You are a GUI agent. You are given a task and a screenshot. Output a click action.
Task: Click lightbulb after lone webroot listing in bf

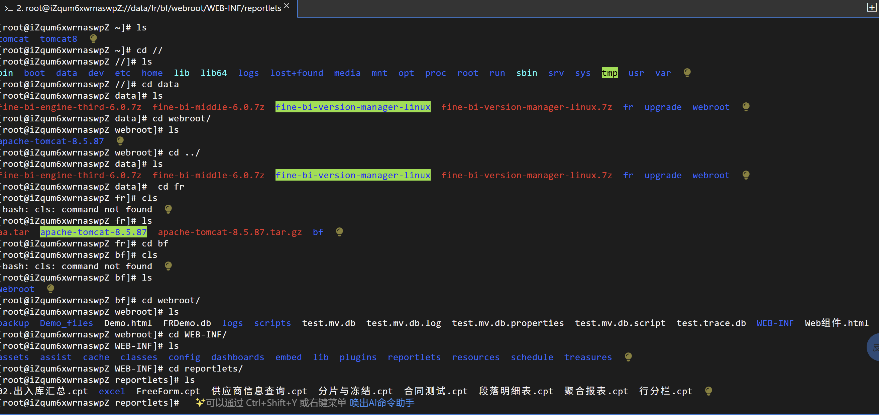point(50,289)
